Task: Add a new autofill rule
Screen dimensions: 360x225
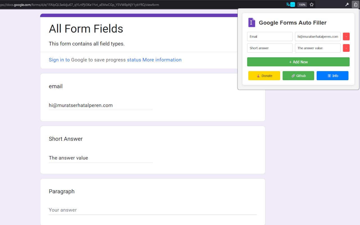Action: 298,62
